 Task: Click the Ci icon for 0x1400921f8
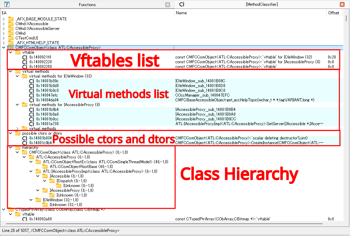25,57
